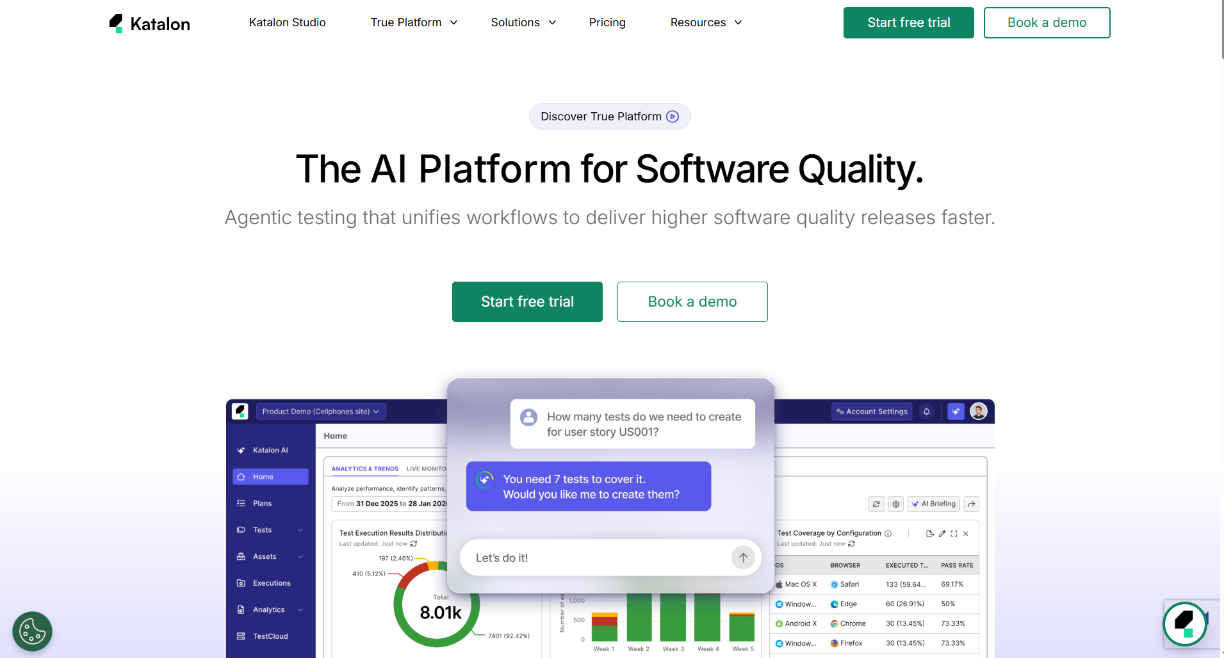Click the user icon in the chat question

(528, 417)
